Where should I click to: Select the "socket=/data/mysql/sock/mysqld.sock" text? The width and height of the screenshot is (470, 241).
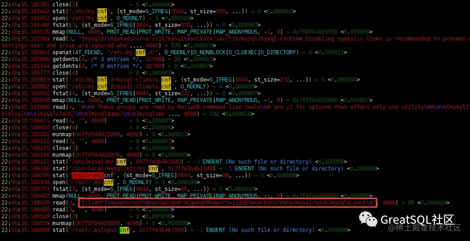point(311,203)
